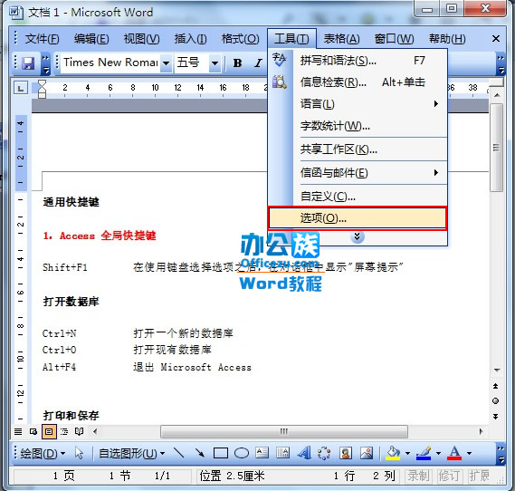Select the Oval shape tool

tap(242, 453)
